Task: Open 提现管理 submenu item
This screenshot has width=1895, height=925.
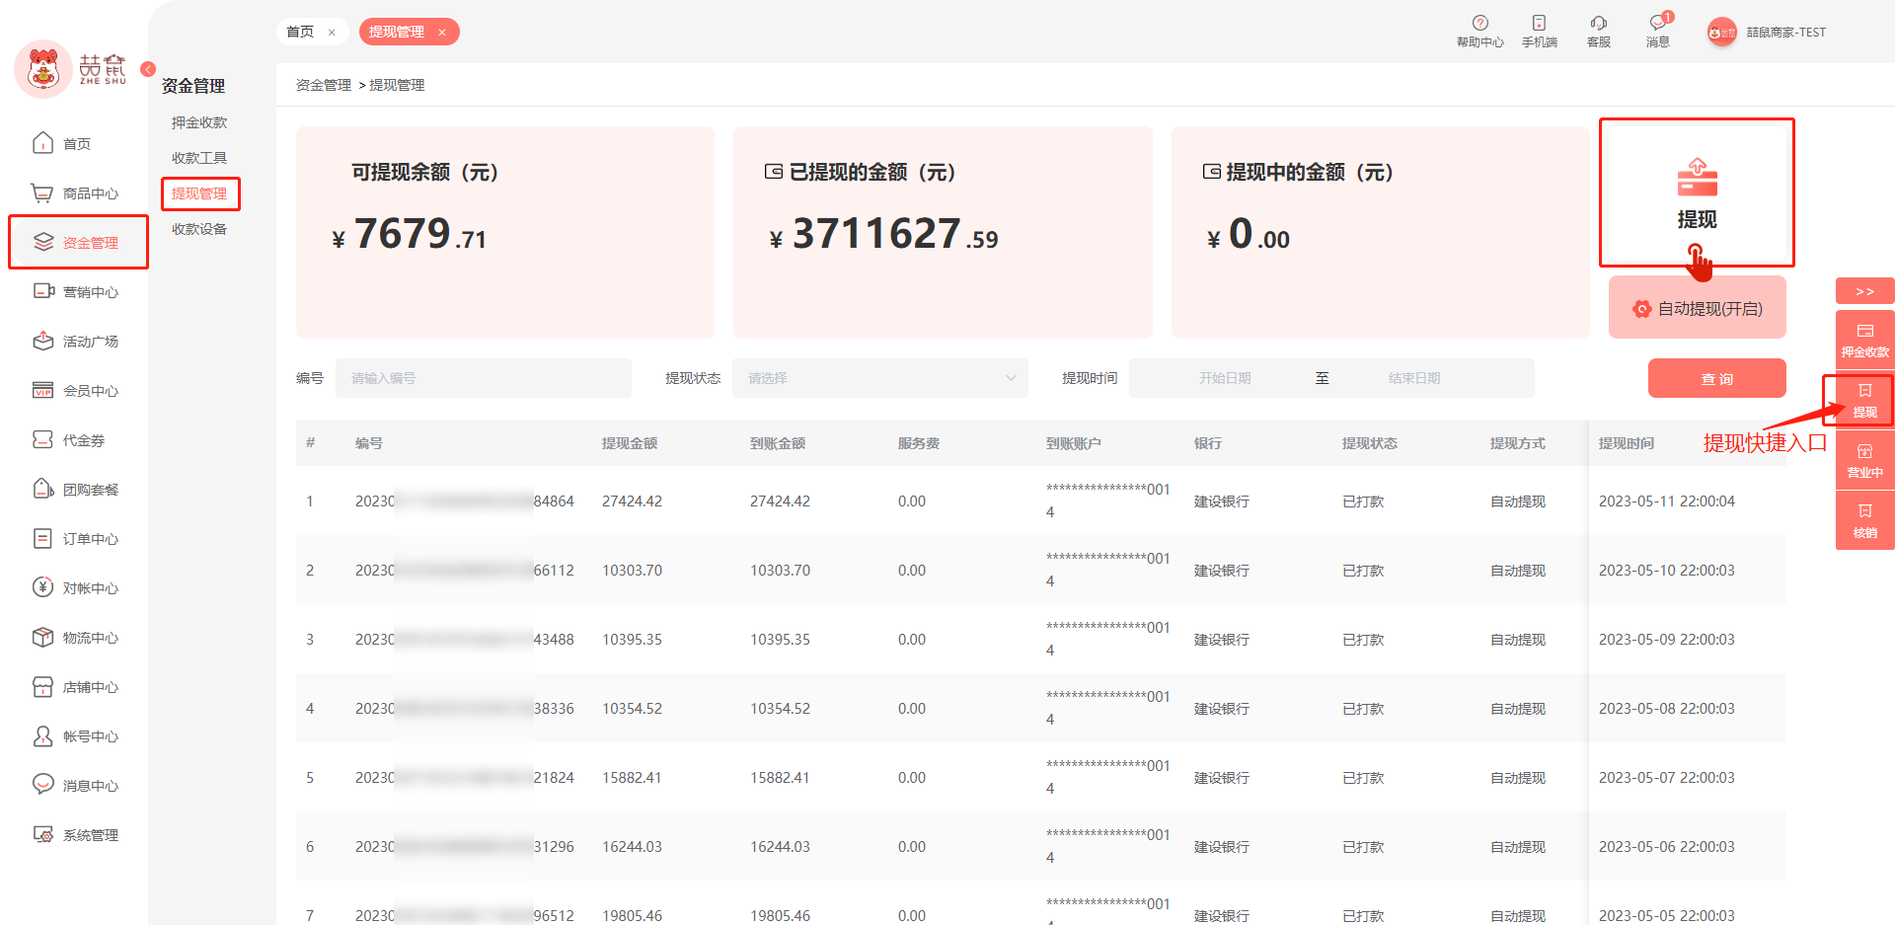Action: [199, 193]
